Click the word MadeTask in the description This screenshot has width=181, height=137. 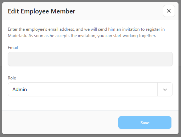17,36
